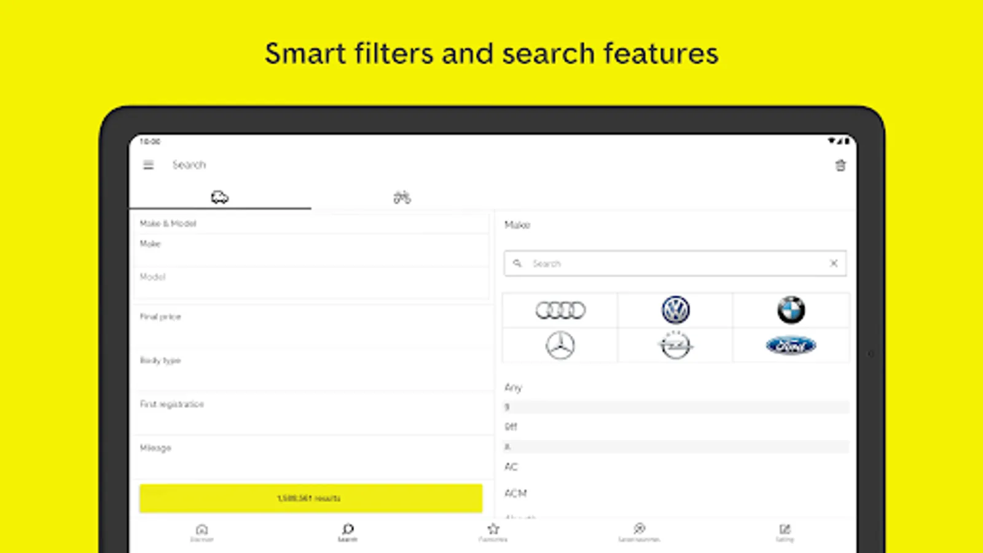
Task: Go to Discover home in bottom navigation
Action: click(x=202, y=531)
